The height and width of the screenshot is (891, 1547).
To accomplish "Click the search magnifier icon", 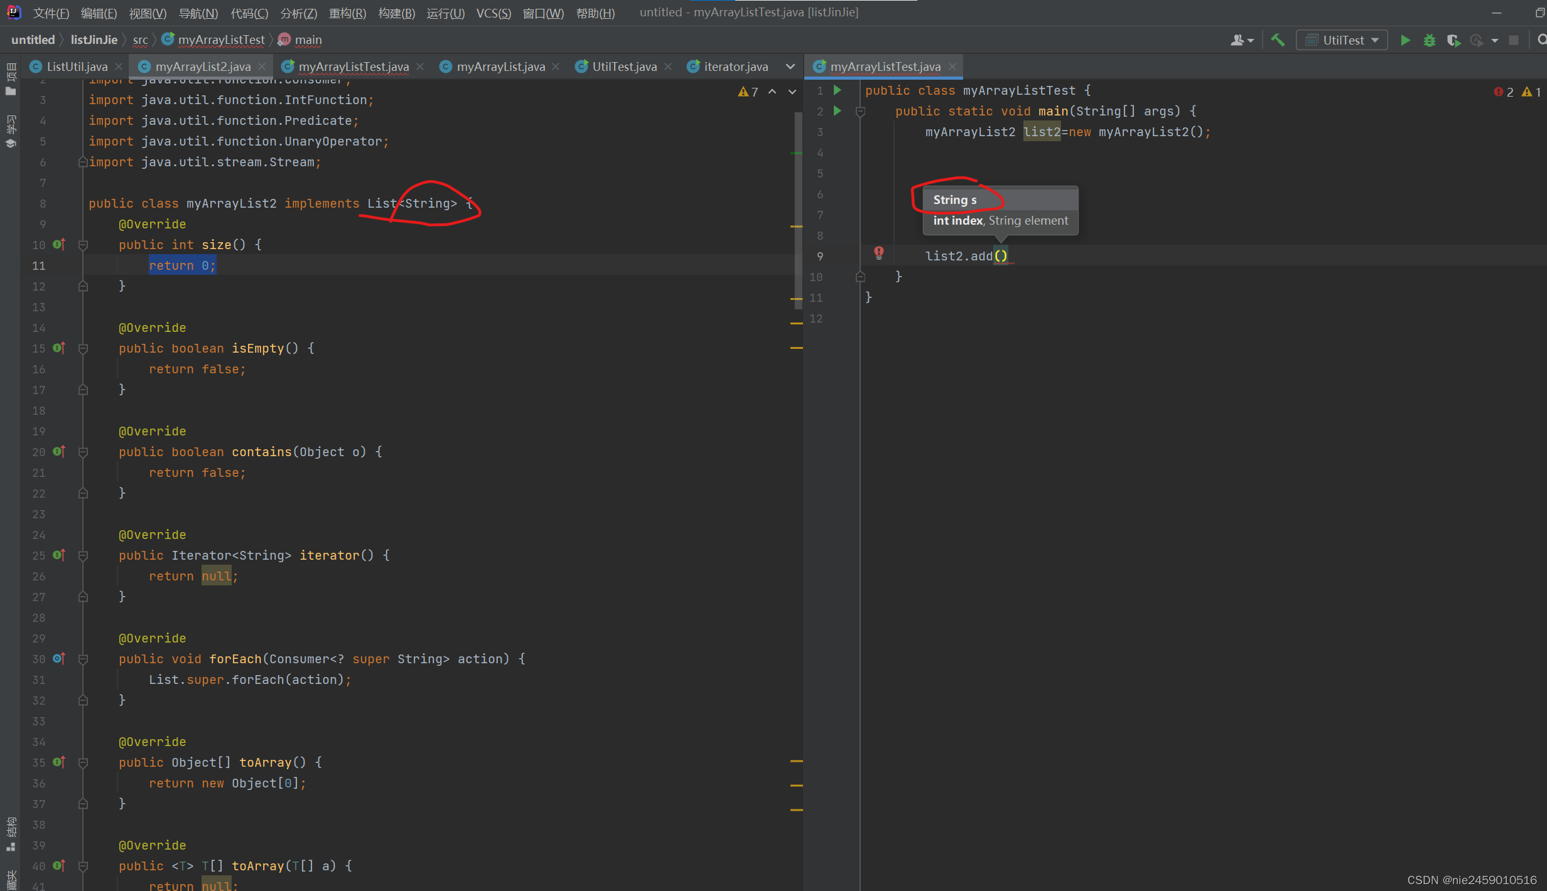I will tap(1541, 40).
